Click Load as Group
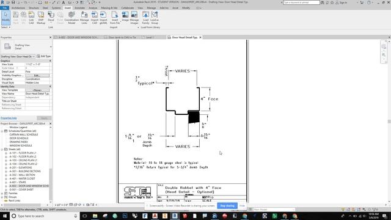Screen dimensions: 391x220 coord(155,18)
